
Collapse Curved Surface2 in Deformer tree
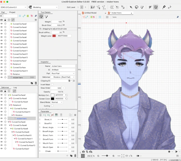point(9,95)
